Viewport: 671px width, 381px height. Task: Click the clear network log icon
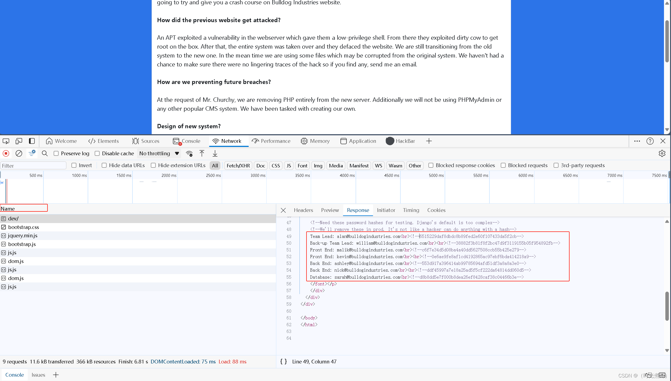19,153
